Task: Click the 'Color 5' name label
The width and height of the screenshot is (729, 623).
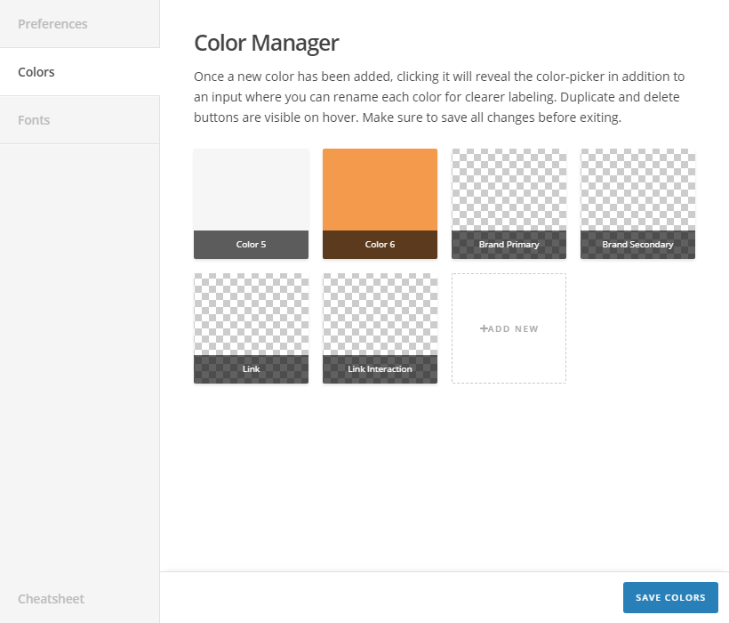Action: [251, 245]
